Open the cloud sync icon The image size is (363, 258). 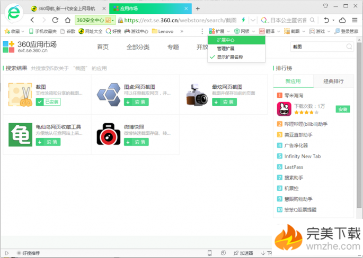click(x=342, y=20)
